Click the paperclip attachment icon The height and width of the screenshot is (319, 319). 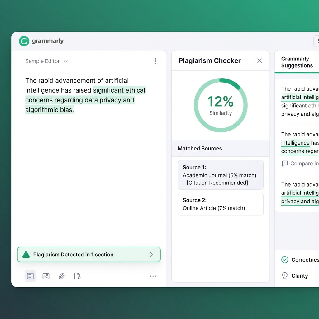(x=62, y=276)
